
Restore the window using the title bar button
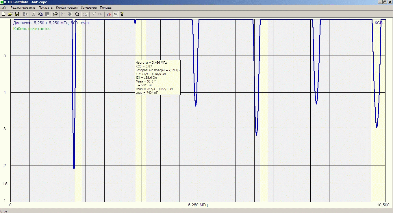384,2
